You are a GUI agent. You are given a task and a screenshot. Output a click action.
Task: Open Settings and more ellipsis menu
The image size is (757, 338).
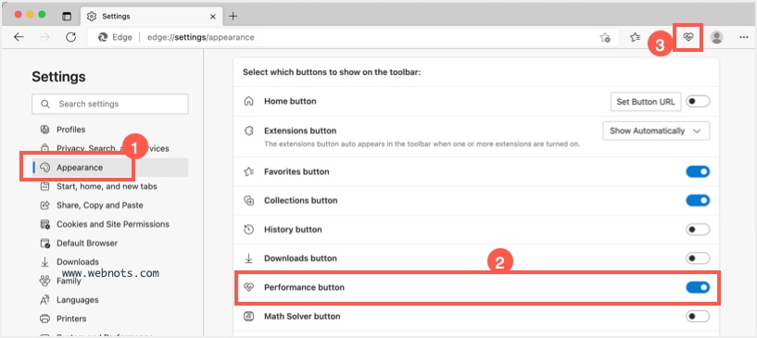click(x=743, y=37)
